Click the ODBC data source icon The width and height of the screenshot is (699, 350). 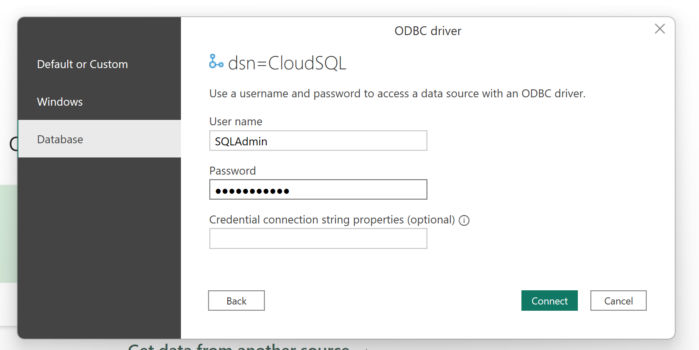pyautogui.click(x=216, y=62)
